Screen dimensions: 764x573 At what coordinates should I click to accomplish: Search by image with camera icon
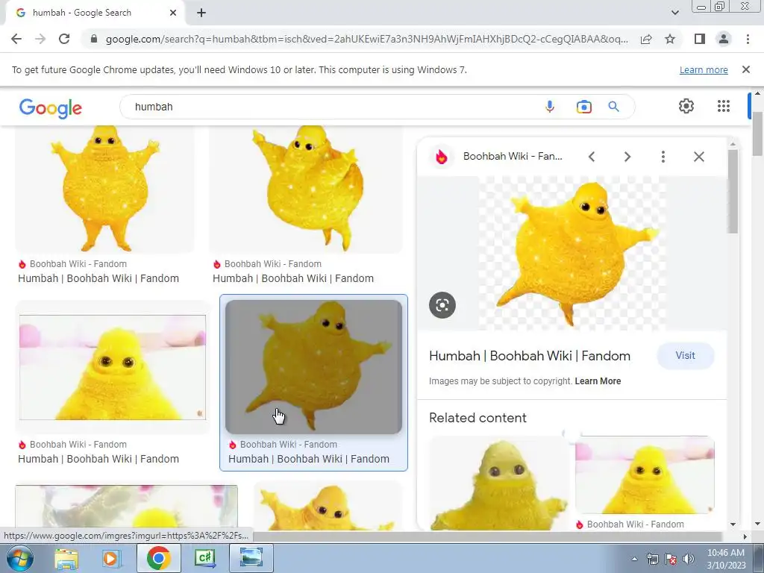click(x=583, y=107)
